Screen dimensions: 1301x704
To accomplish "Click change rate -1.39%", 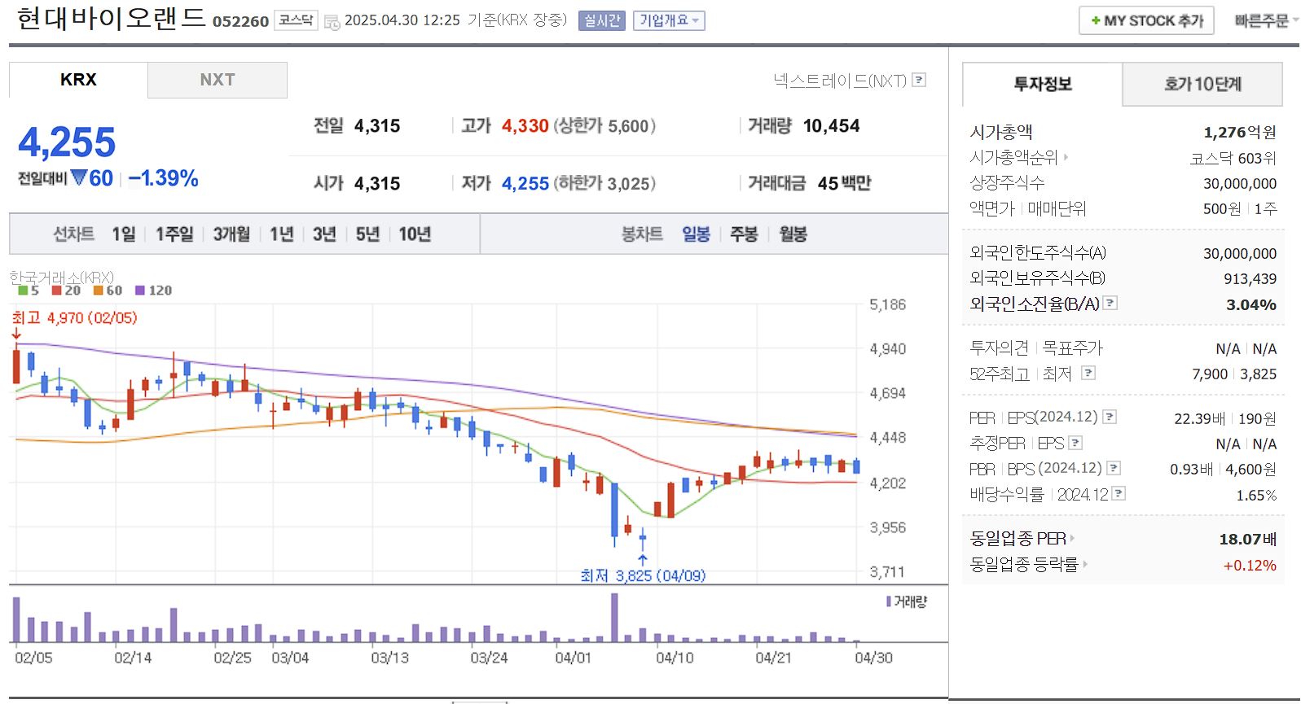I will pyautogui.click(x=163, y=178).
